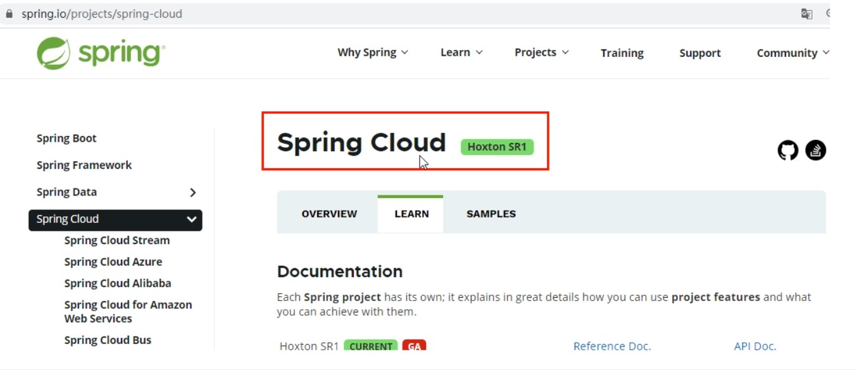Open the Stack Overflow icon
This screenshot has width=857, height=370.
tap(816, 151)
